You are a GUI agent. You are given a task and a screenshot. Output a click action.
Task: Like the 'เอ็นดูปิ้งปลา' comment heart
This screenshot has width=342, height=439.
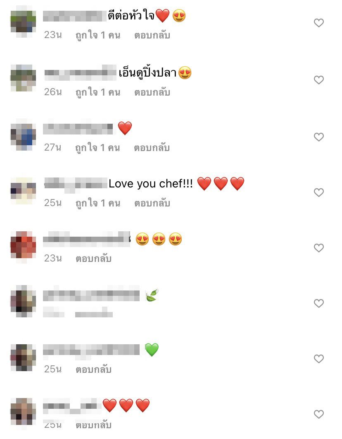pyautogui.click(x=318, y=80)
